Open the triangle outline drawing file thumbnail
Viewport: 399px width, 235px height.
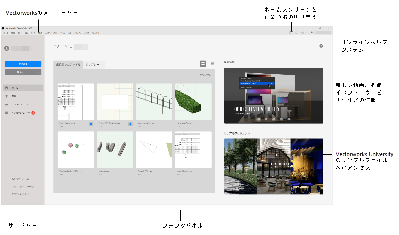154,150
